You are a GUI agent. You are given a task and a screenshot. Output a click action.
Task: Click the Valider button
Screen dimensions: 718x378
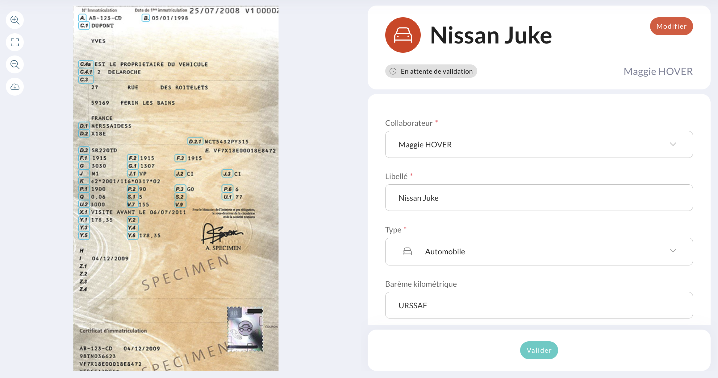coord(539,350)
